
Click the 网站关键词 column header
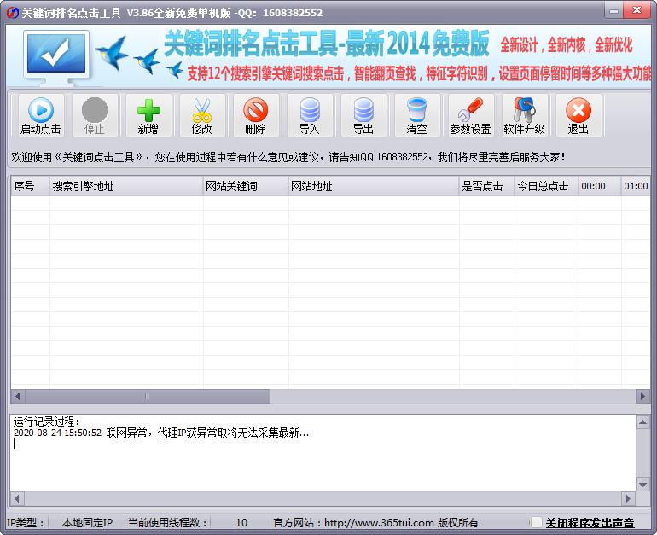245,186
